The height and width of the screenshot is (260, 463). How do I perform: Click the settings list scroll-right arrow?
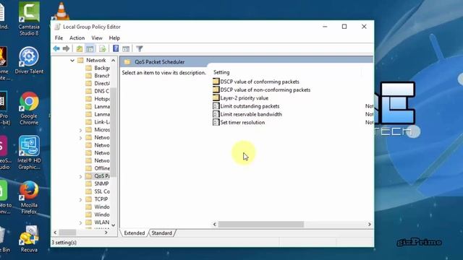click(370, 225)
